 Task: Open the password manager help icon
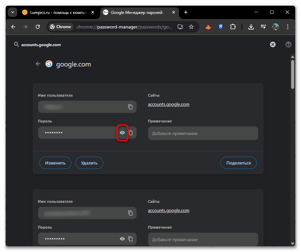[288, 44]
